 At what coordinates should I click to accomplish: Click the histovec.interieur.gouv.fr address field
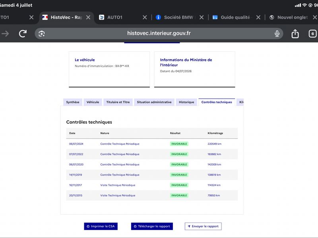[x=159, y=33]
